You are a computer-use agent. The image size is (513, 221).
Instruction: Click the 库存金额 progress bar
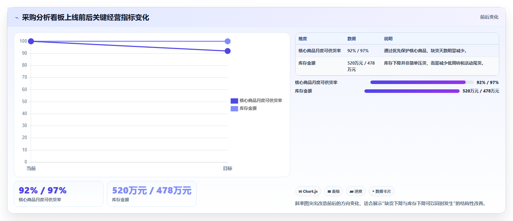point(412,91)
